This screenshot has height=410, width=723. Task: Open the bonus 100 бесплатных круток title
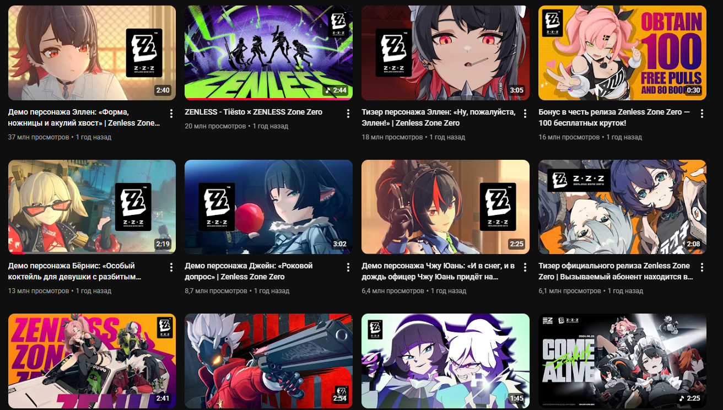pos(614,117)
